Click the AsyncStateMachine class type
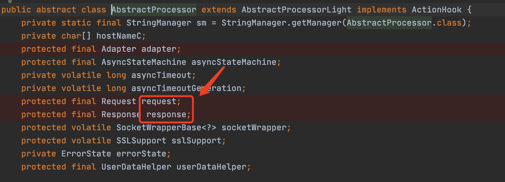Image resolution: width=505 pixels, height=182 pixels. [144, 62]
